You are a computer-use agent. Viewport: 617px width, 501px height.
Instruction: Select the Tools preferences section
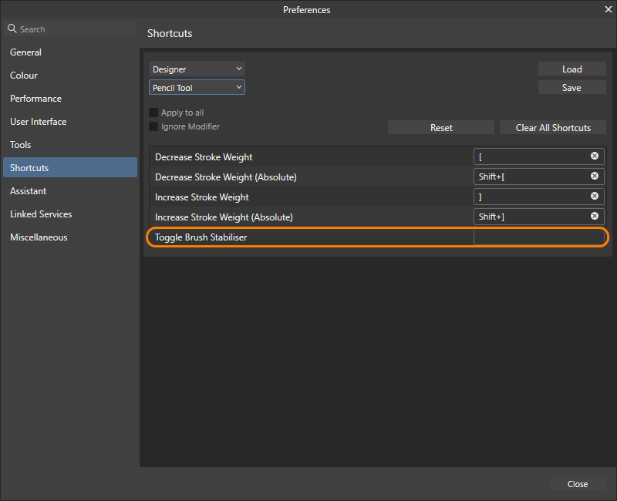pyautogui.click(x=20, y=144)
